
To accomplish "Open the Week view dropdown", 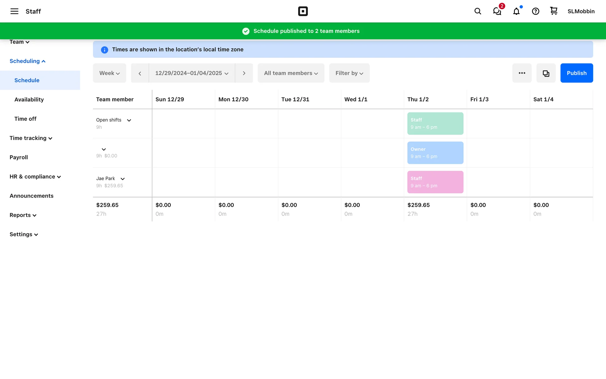I will point(110,73).
